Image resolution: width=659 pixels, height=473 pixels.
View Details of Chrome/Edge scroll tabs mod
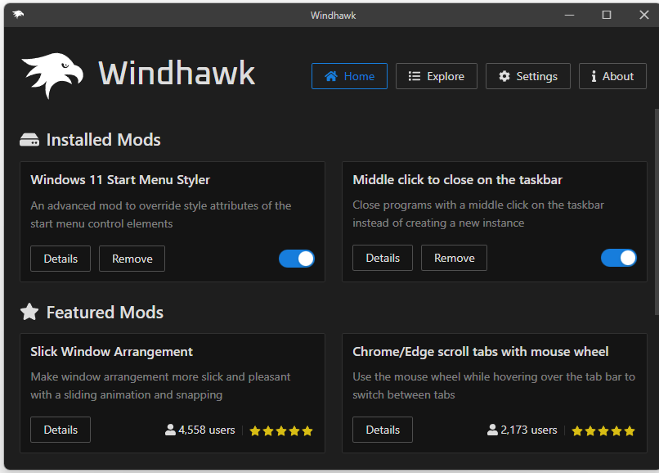(x=383, y=430)
